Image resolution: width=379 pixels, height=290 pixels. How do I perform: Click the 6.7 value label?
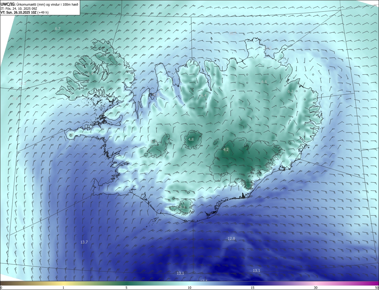coord(58,28)
